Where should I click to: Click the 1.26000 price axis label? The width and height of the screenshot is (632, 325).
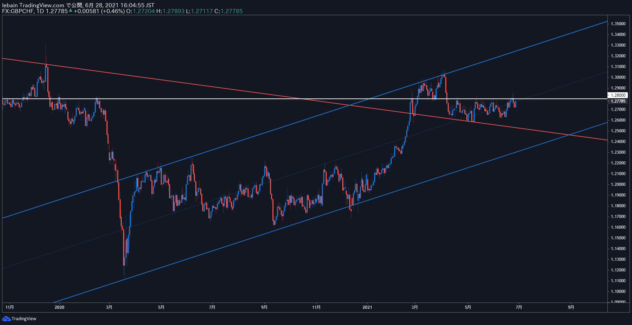(x=618, y=120)
